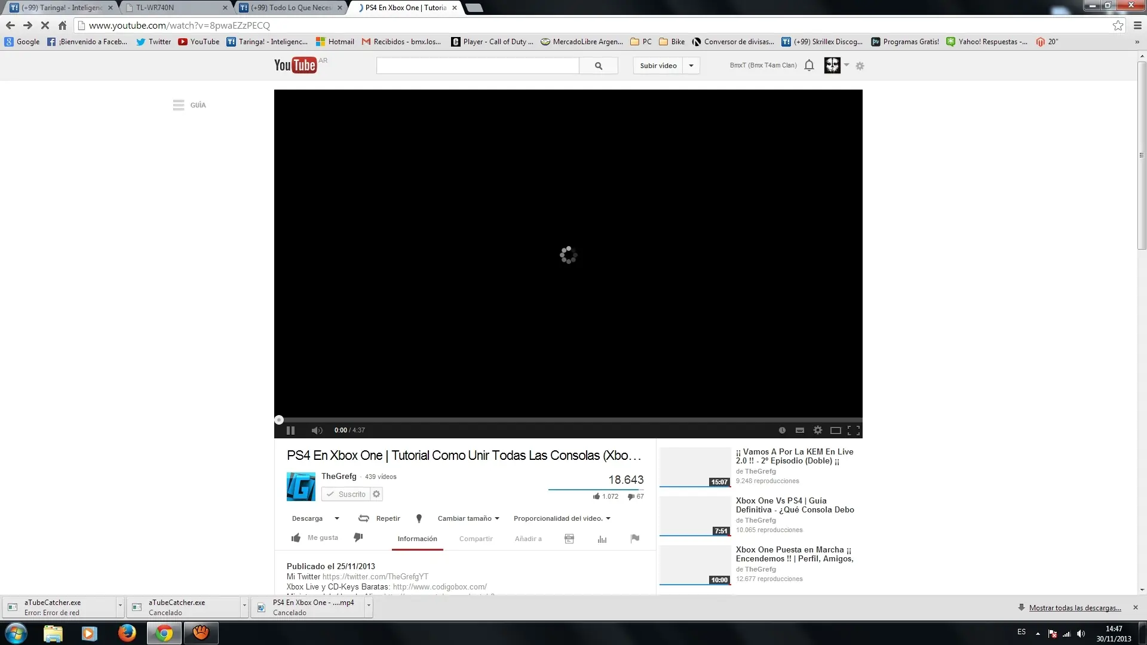The image size is (1147, 645).
Task: Open TheGrefg channel avatar
Action: coord(301,487)
